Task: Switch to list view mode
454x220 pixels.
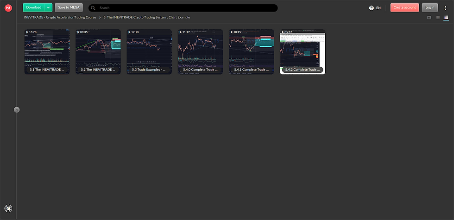Action: pos(438,18)
